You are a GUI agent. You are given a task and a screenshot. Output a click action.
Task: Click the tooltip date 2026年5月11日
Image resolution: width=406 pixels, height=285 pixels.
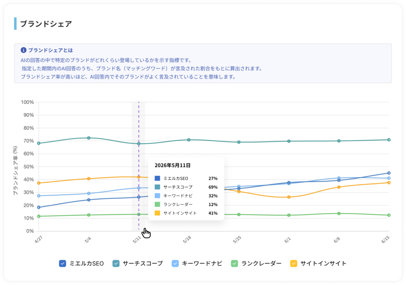pyautogui.click(x=173, y=165)
